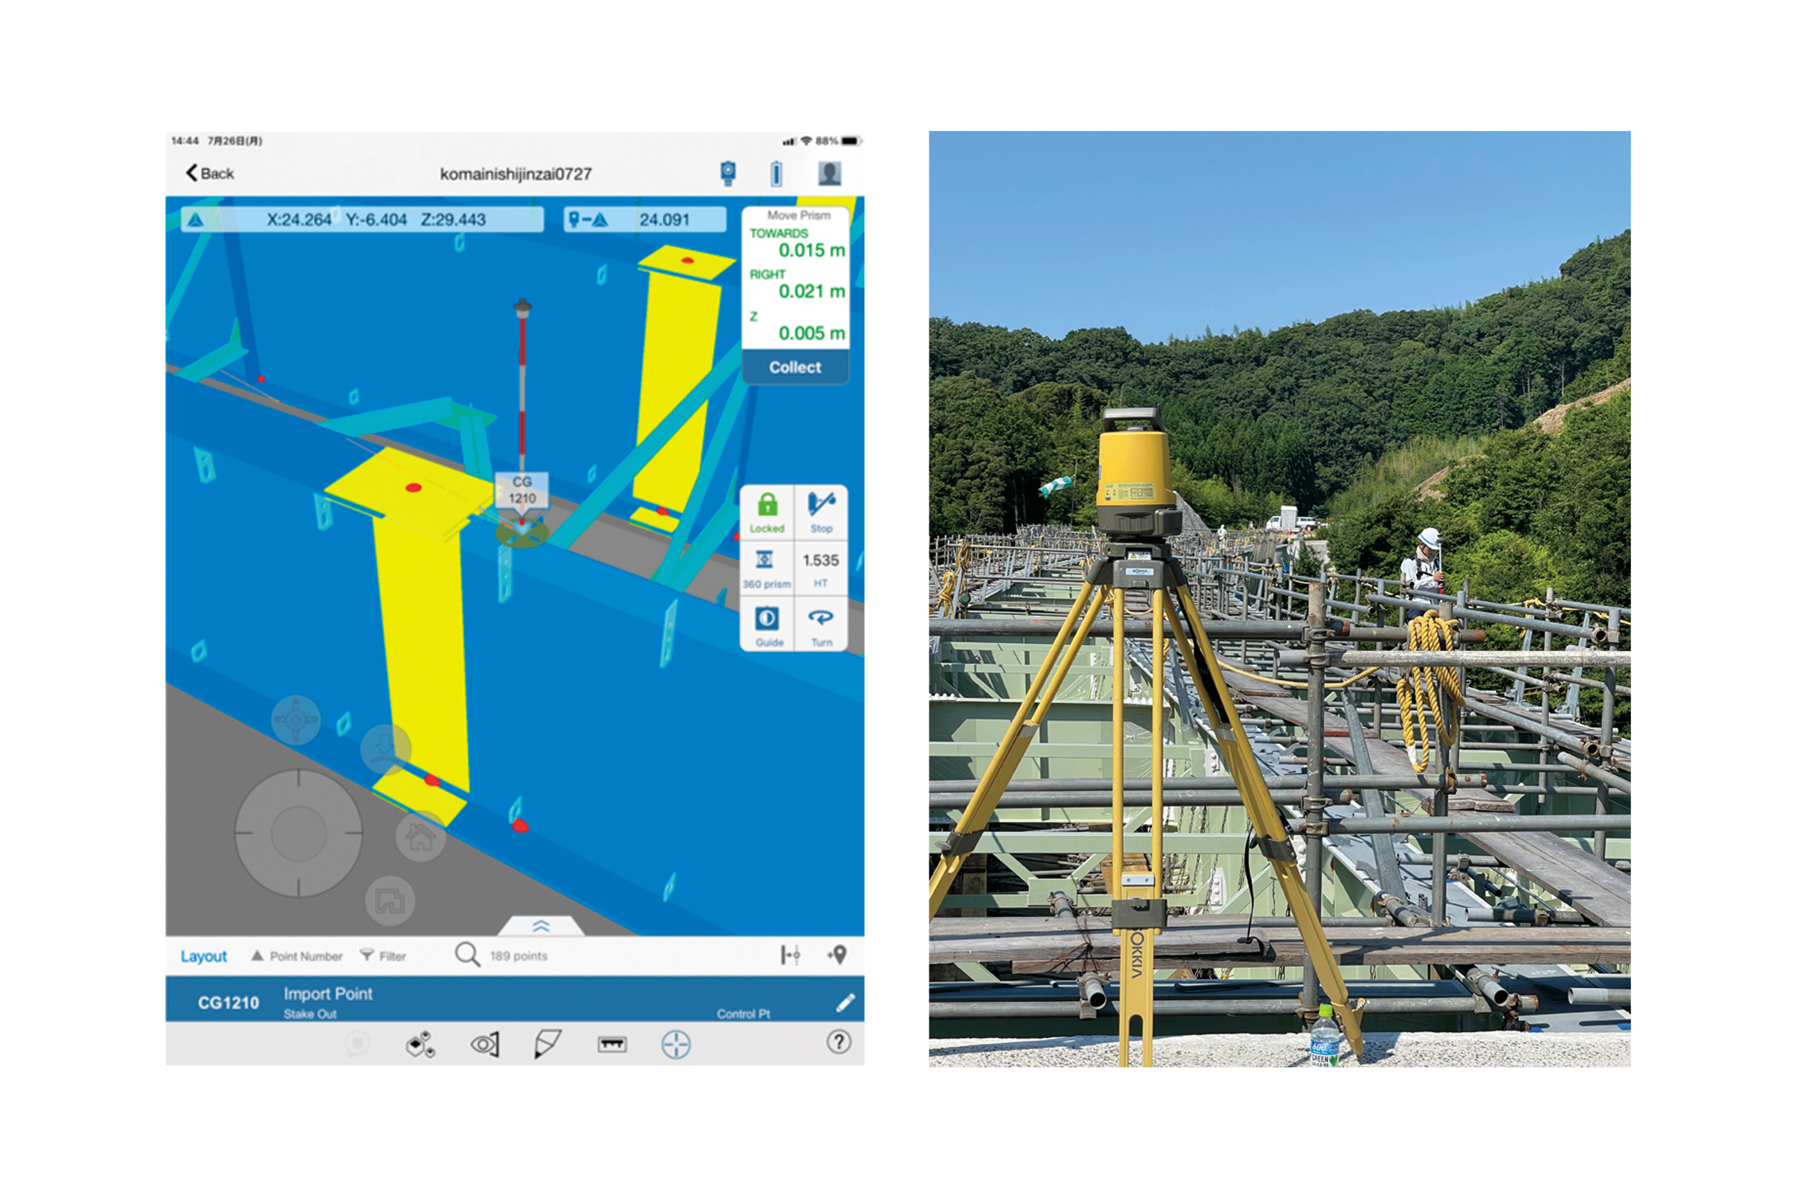Tap the add location pin icon
Image resolution: width=1796 pixels, height=1198 pixels.
pos(837,955)
